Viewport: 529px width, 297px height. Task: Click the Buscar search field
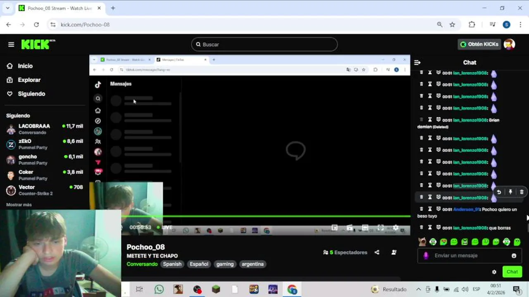(264, 45)
